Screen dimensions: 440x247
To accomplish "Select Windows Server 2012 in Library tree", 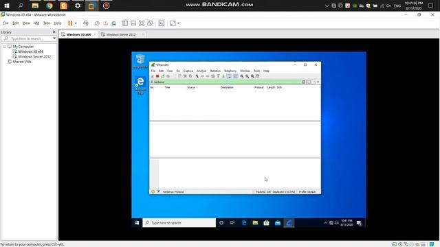I will coord(34,56).
